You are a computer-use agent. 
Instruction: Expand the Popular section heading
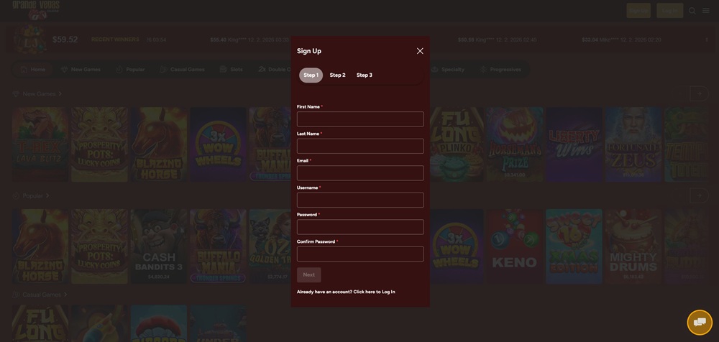31,195
